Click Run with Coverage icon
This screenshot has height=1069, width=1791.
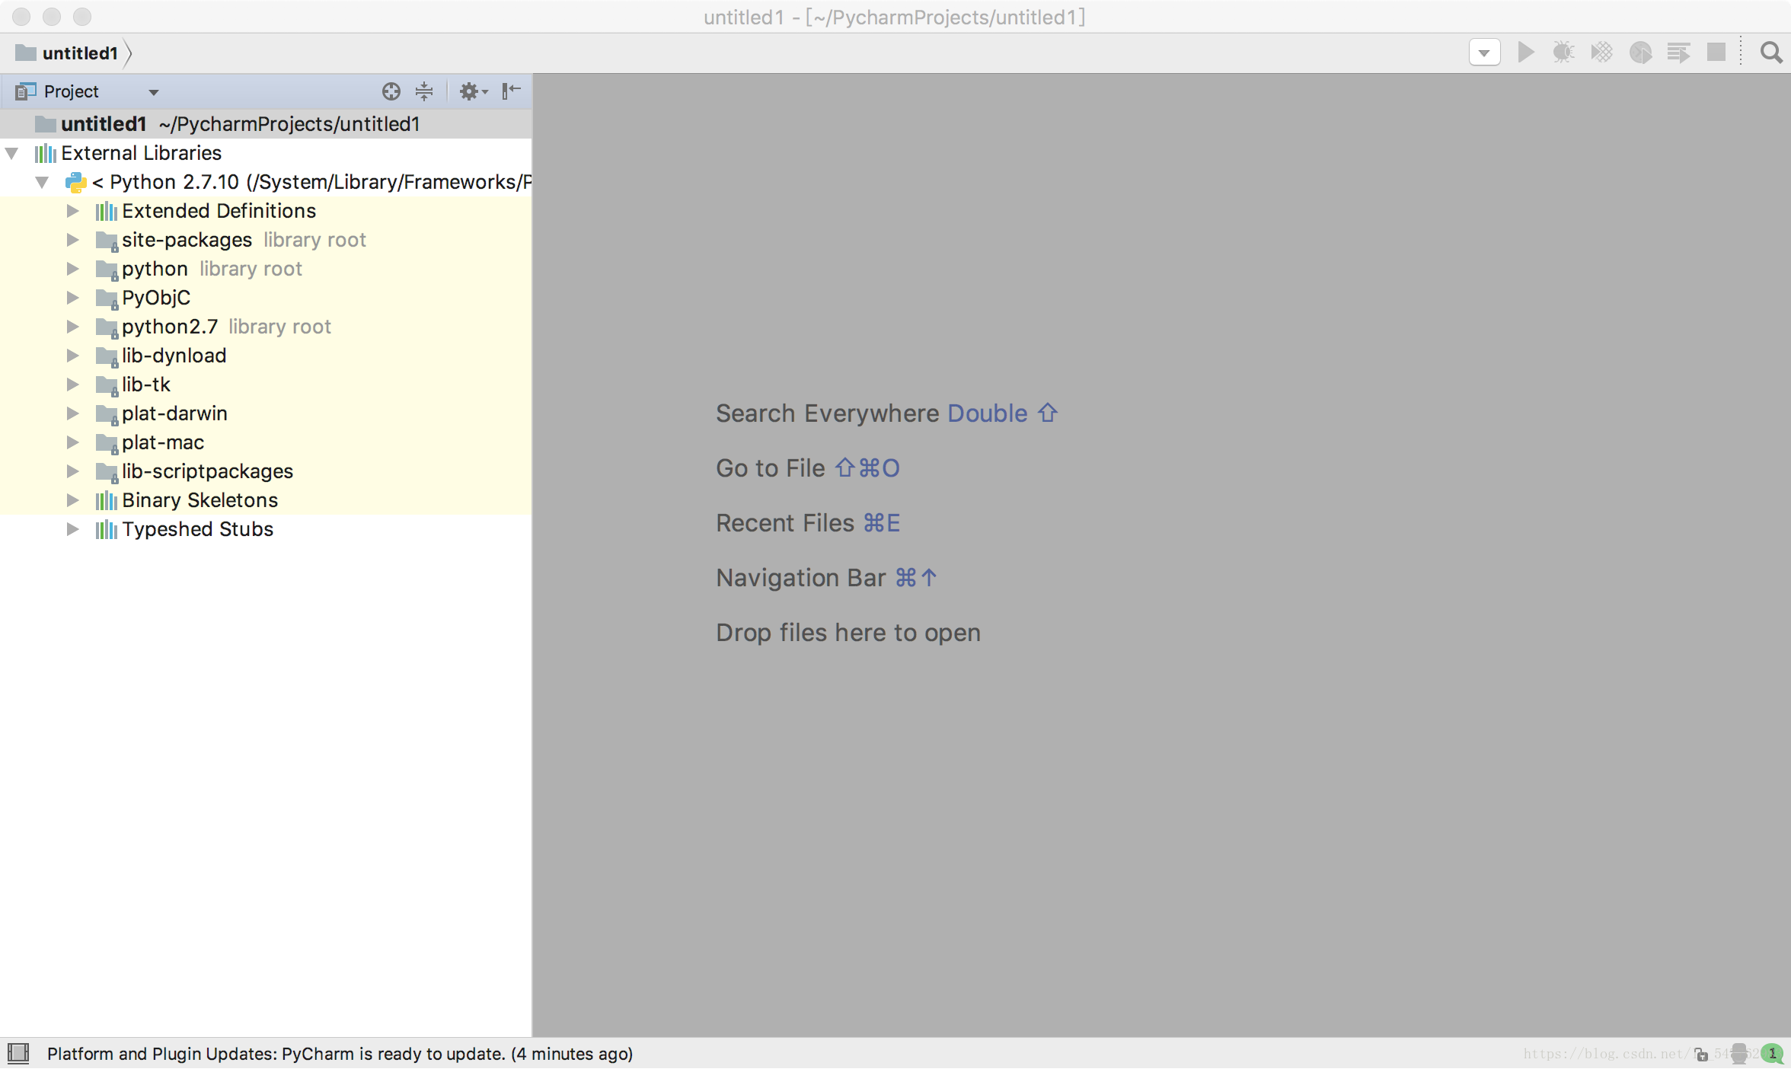pos(1601,53)
